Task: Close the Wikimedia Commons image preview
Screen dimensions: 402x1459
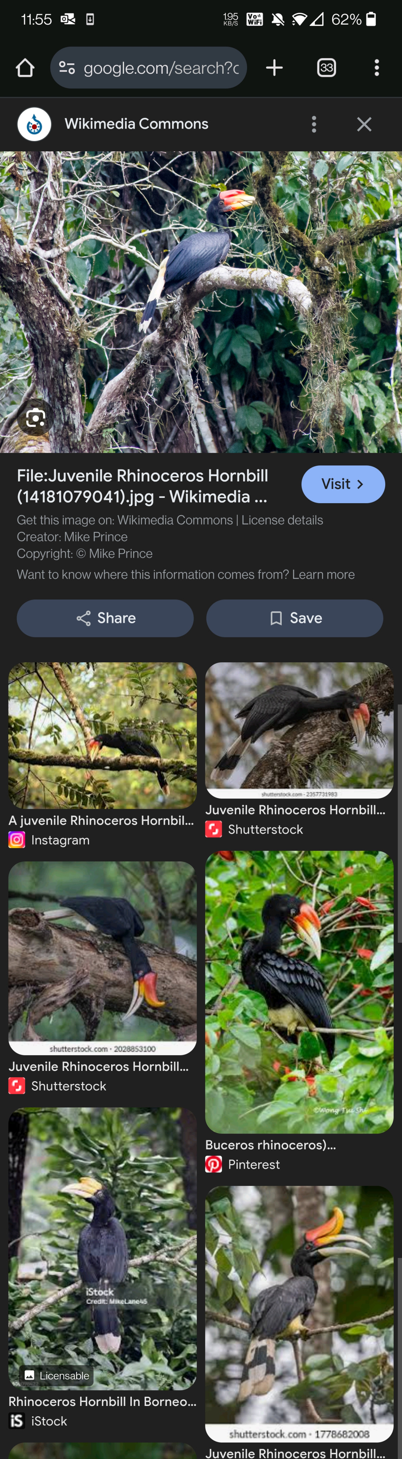Action: tap(364, 124)
